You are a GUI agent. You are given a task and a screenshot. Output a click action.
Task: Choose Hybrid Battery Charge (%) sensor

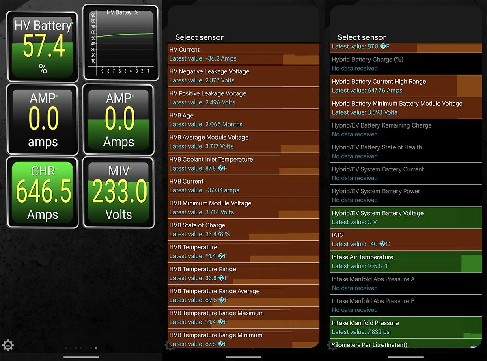(406, 64)
